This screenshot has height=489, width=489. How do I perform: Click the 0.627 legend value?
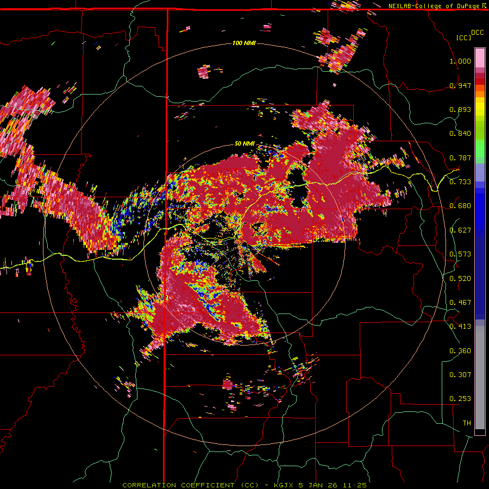click(460, 230)
